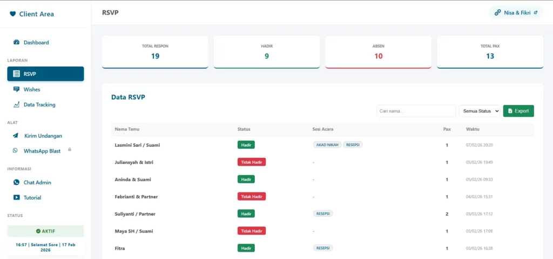Image resolution: width=553 pixels, height=259 pixels.
Task: Click the Sesi Acara column header
Action: 323,129
